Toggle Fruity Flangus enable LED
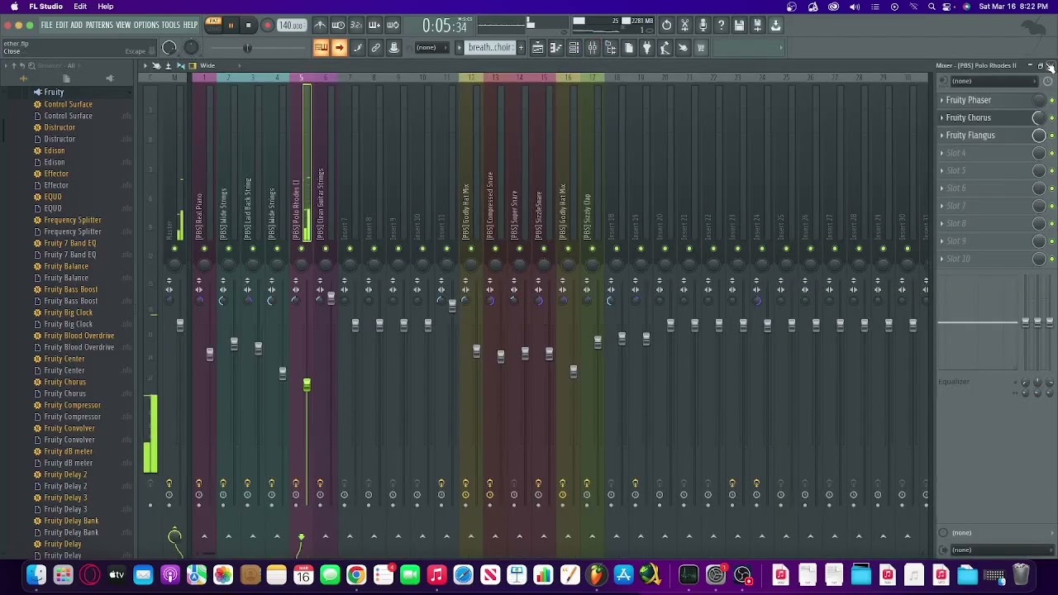 coord(1051,136)
